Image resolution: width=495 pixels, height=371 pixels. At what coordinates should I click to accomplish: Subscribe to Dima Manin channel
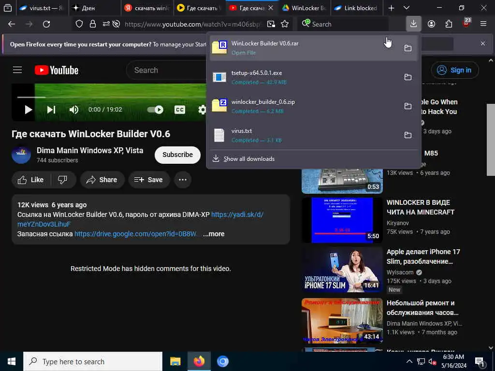pyautogui.click(x=177, y=155)
